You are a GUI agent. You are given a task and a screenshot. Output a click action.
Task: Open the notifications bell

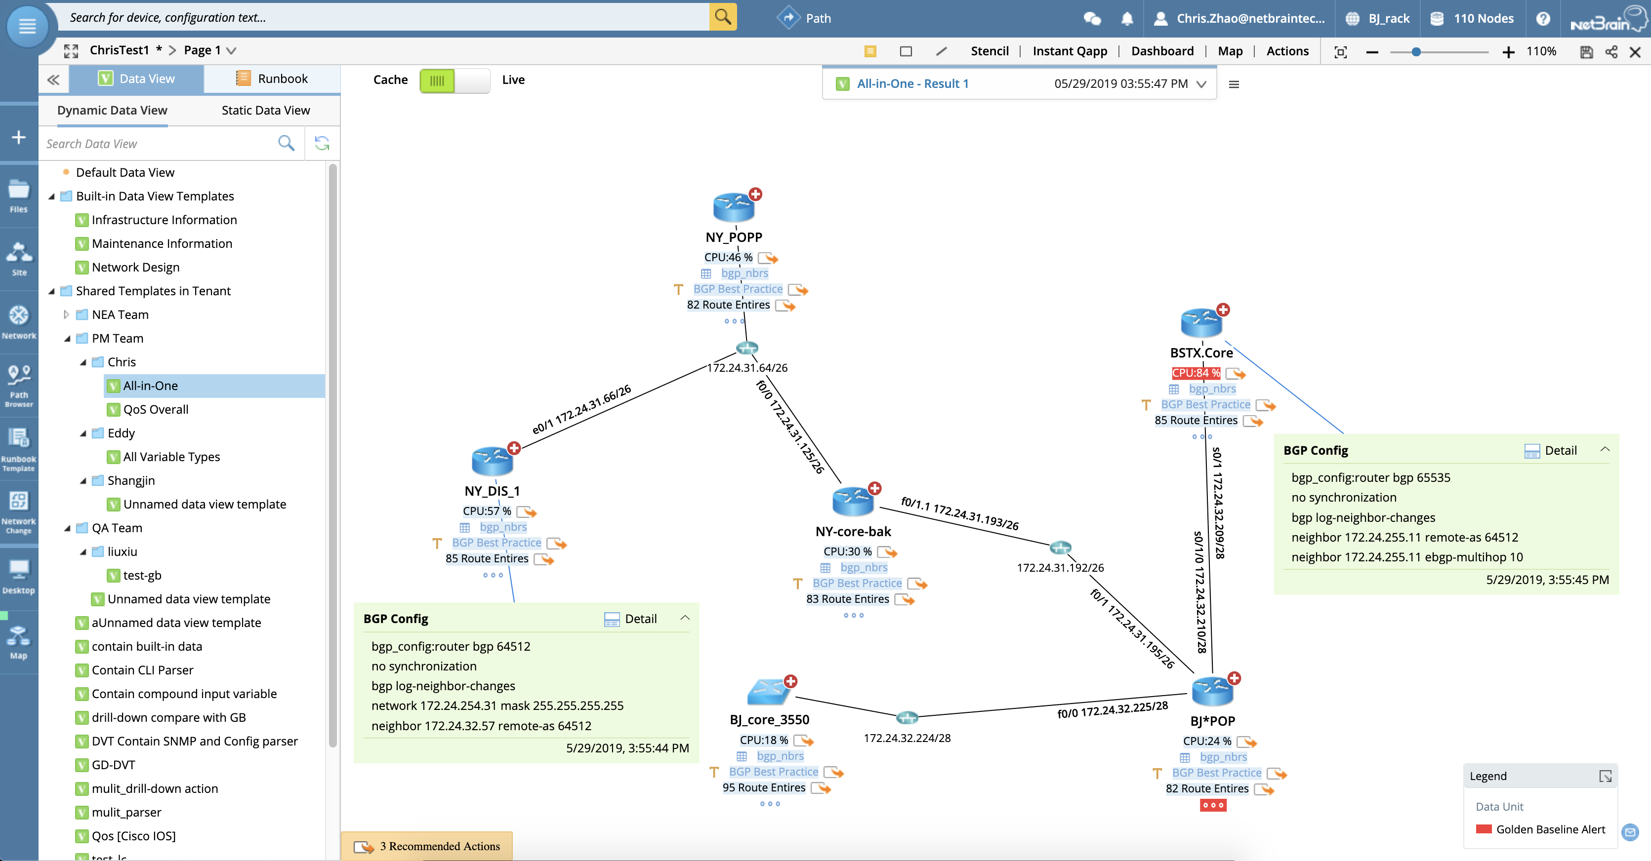click(x=1127, y=19)
